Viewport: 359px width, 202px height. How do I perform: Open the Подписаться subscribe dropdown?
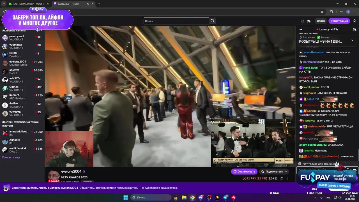(274, 171)
